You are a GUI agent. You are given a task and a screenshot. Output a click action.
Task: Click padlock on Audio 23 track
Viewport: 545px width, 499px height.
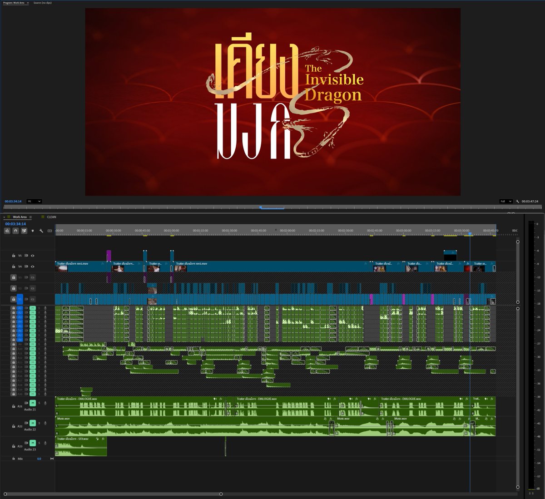click(14, 446)
